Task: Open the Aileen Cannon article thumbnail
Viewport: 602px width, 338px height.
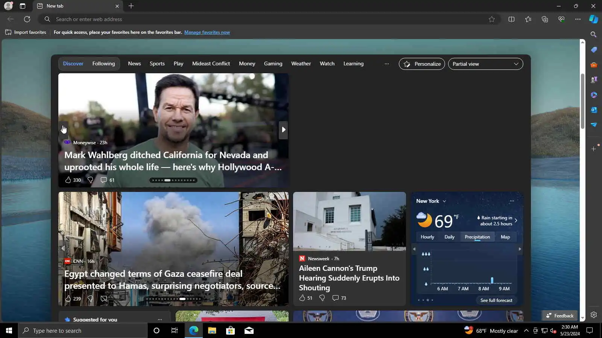Action: [350, 221]
